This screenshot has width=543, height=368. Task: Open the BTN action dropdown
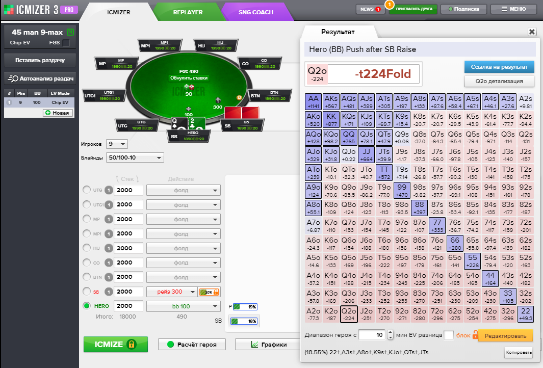(x=184, y=277)
